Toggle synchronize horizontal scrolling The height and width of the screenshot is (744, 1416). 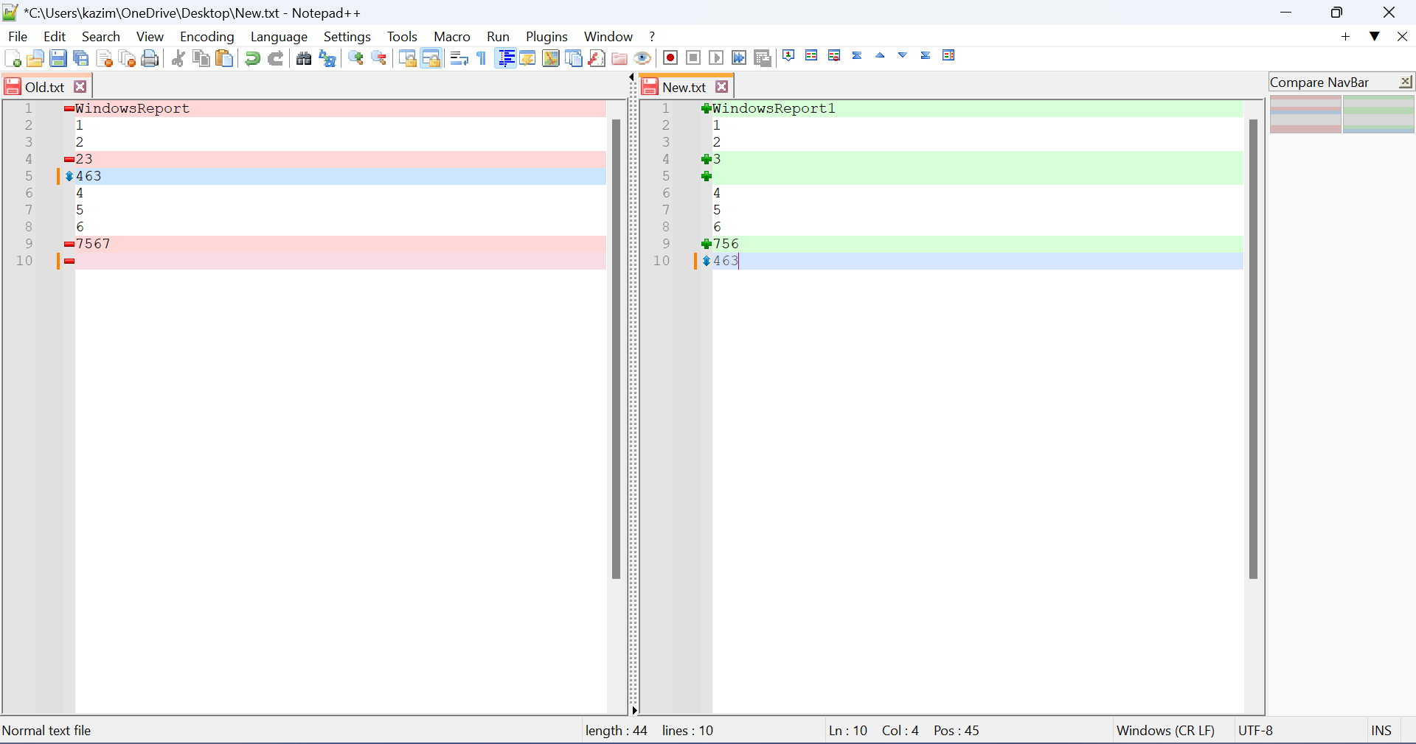coord(431,58)
